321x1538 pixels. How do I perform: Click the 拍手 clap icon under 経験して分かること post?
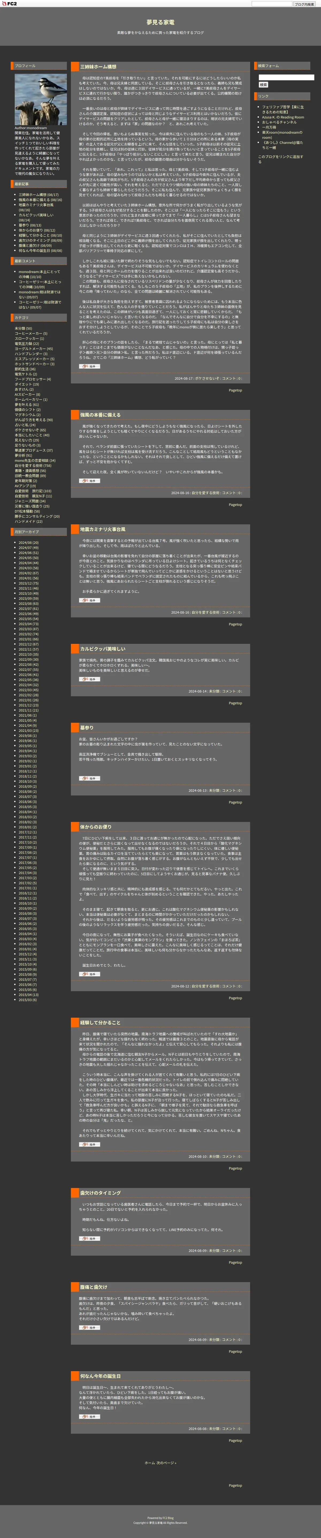tap(90, 1145)
